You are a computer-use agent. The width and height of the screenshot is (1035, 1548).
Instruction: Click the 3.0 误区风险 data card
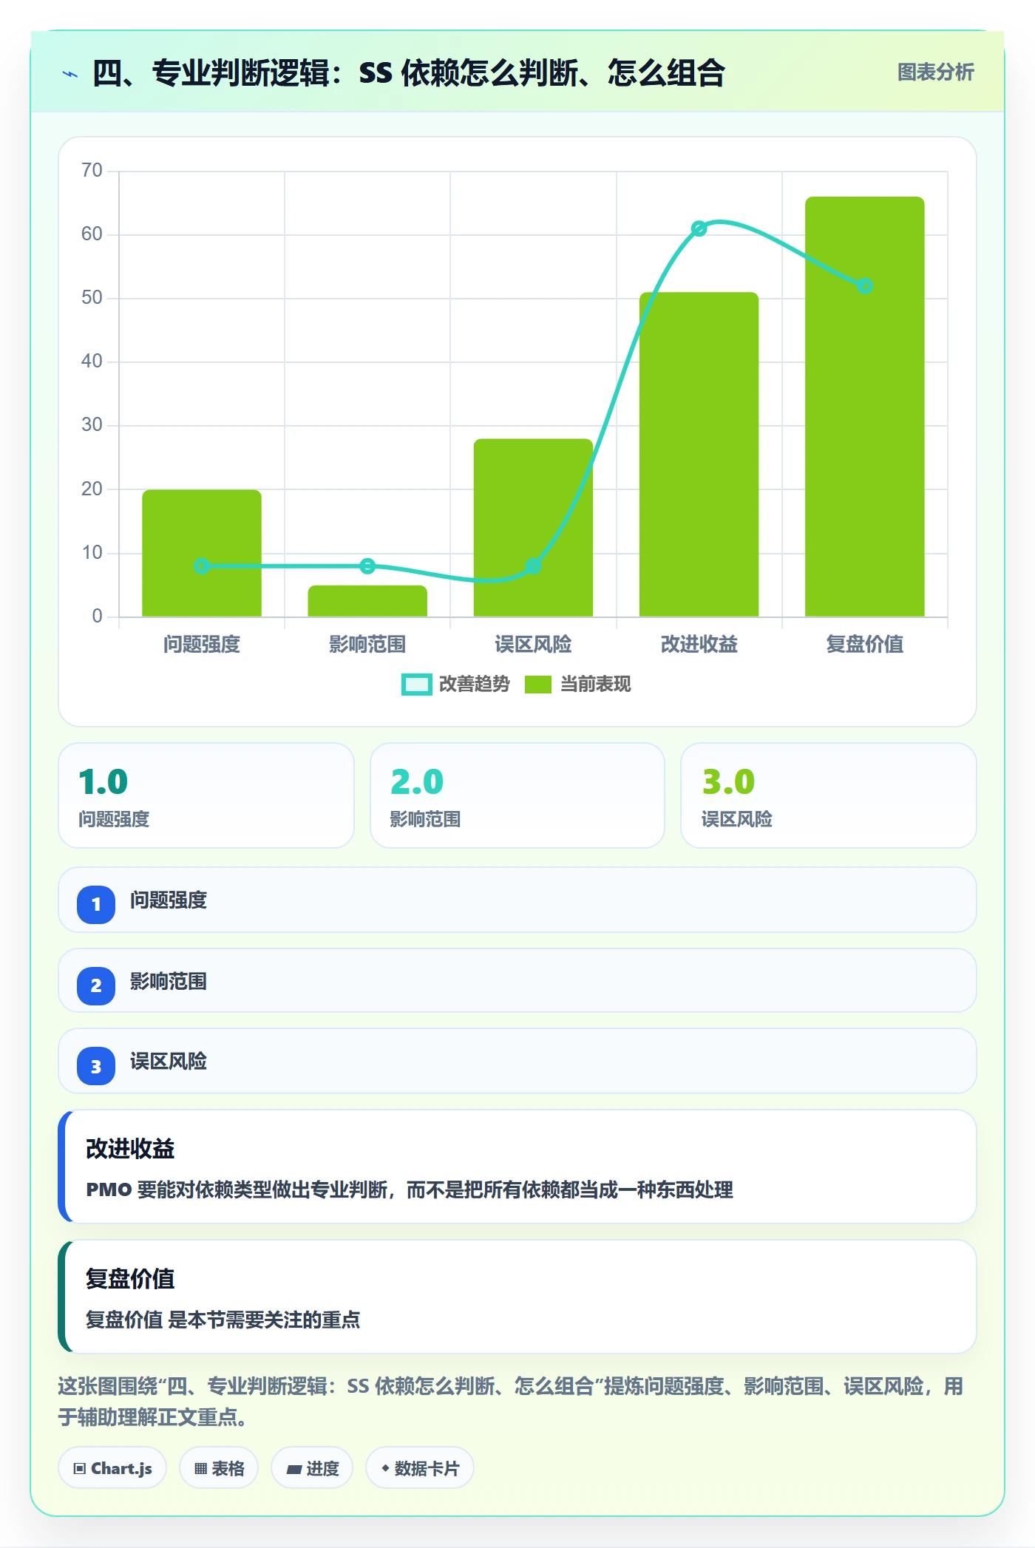[829, 795]
